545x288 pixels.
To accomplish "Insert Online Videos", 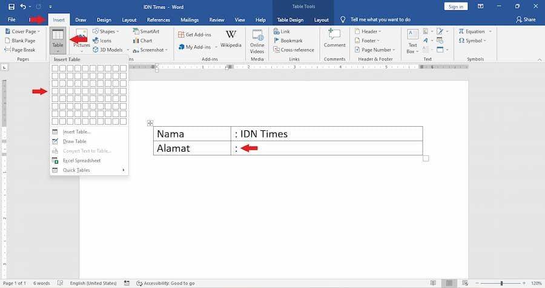I will [x=257, y=41].
